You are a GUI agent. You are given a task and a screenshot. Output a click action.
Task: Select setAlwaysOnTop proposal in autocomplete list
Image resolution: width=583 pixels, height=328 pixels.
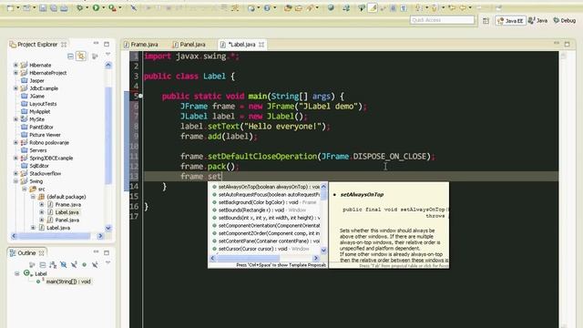point(265,187)
